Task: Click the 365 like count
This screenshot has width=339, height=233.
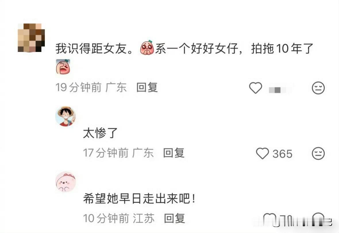Action: [282, 154]
